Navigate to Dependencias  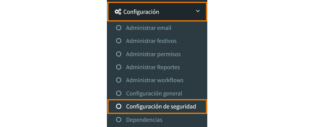(x=144, y=120)
